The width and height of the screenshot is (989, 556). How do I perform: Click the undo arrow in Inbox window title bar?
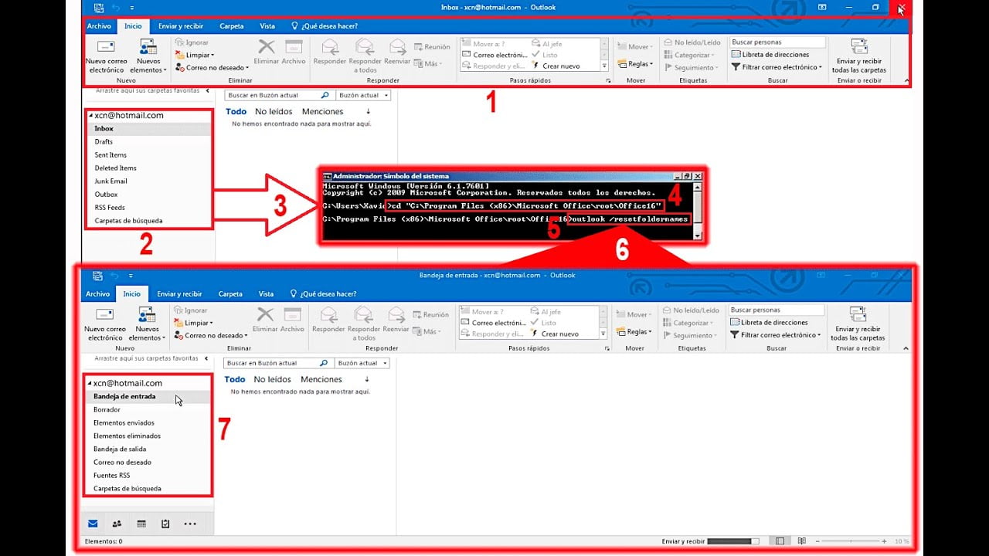pos(115,7)
